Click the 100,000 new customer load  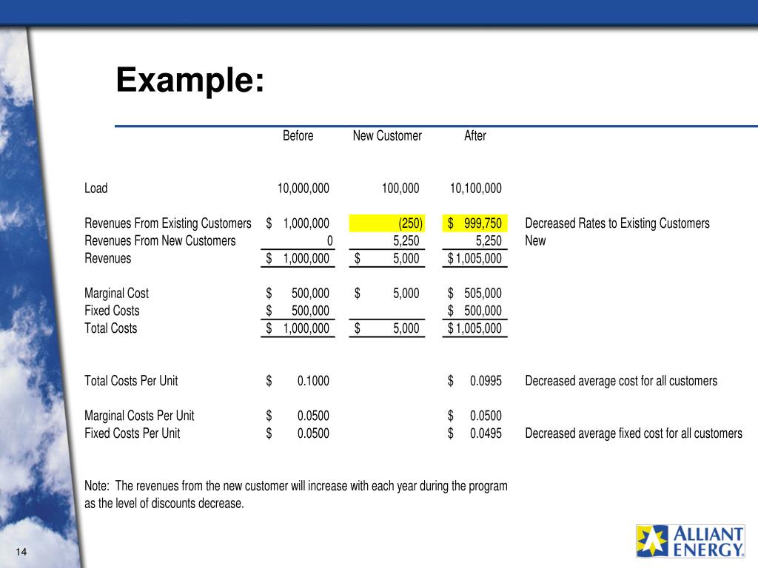pyautogui.click(x=400, y=188)
